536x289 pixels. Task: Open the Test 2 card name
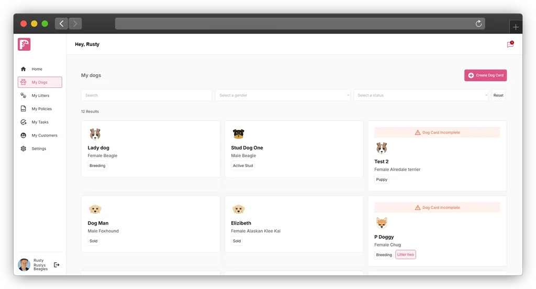click(381, 161)
